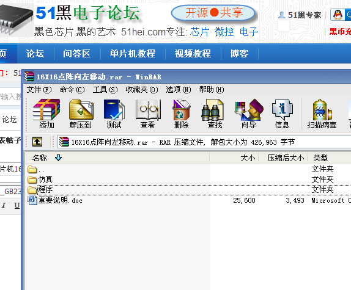
Task: Click the 仿真 folder icon
Action: click(32, 179)
